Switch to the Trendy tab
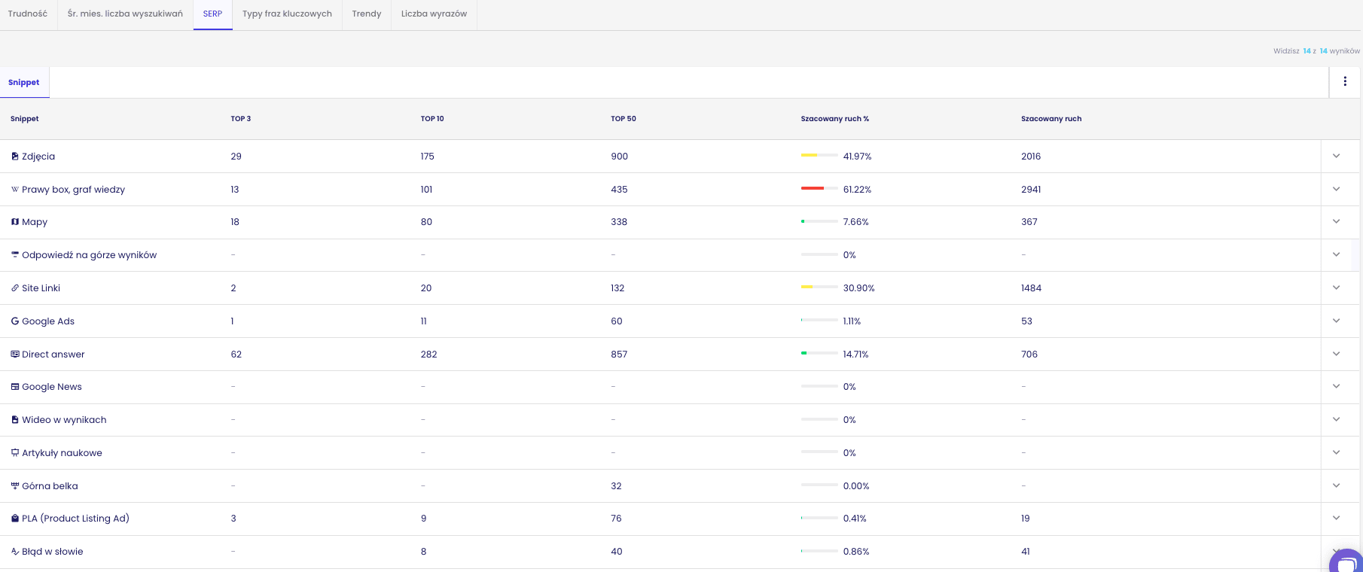 [367, 14]
